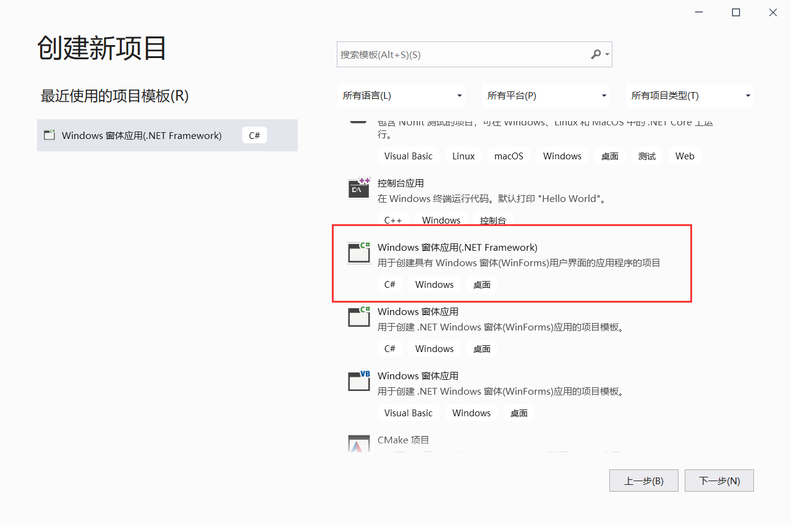Filter by the Web tag
This screenshot has width=791, height=525.
[x=684, y=156]
